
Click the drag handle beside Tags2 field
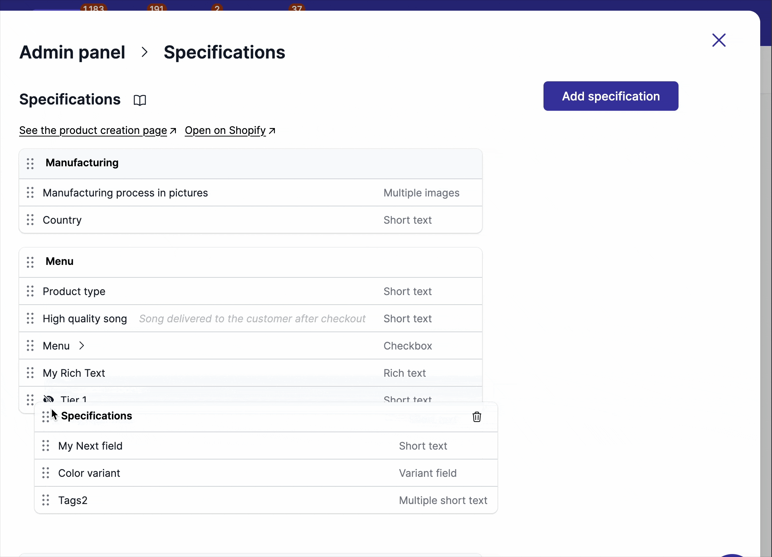pos(46,500)
